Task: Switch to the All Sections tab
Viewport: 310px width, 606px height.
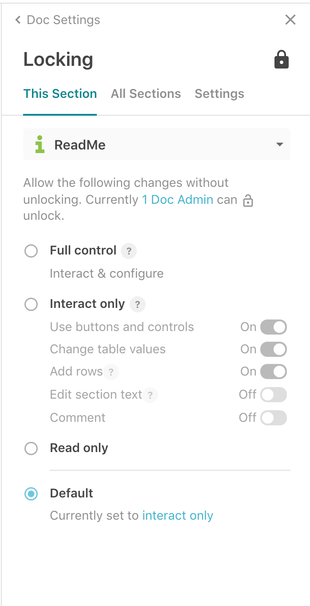Action: pyautogui.click(x=146, y=94)
